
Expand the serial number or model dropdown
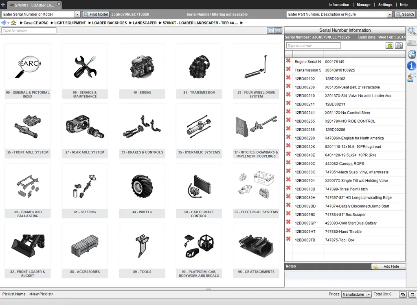coord(77,14)
